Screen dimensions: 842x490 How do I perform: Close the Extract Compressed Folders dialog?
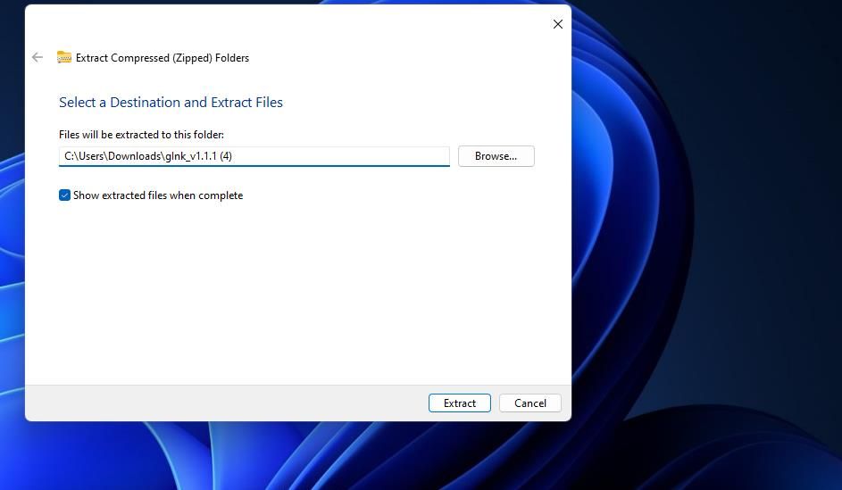tap(558, 24)
